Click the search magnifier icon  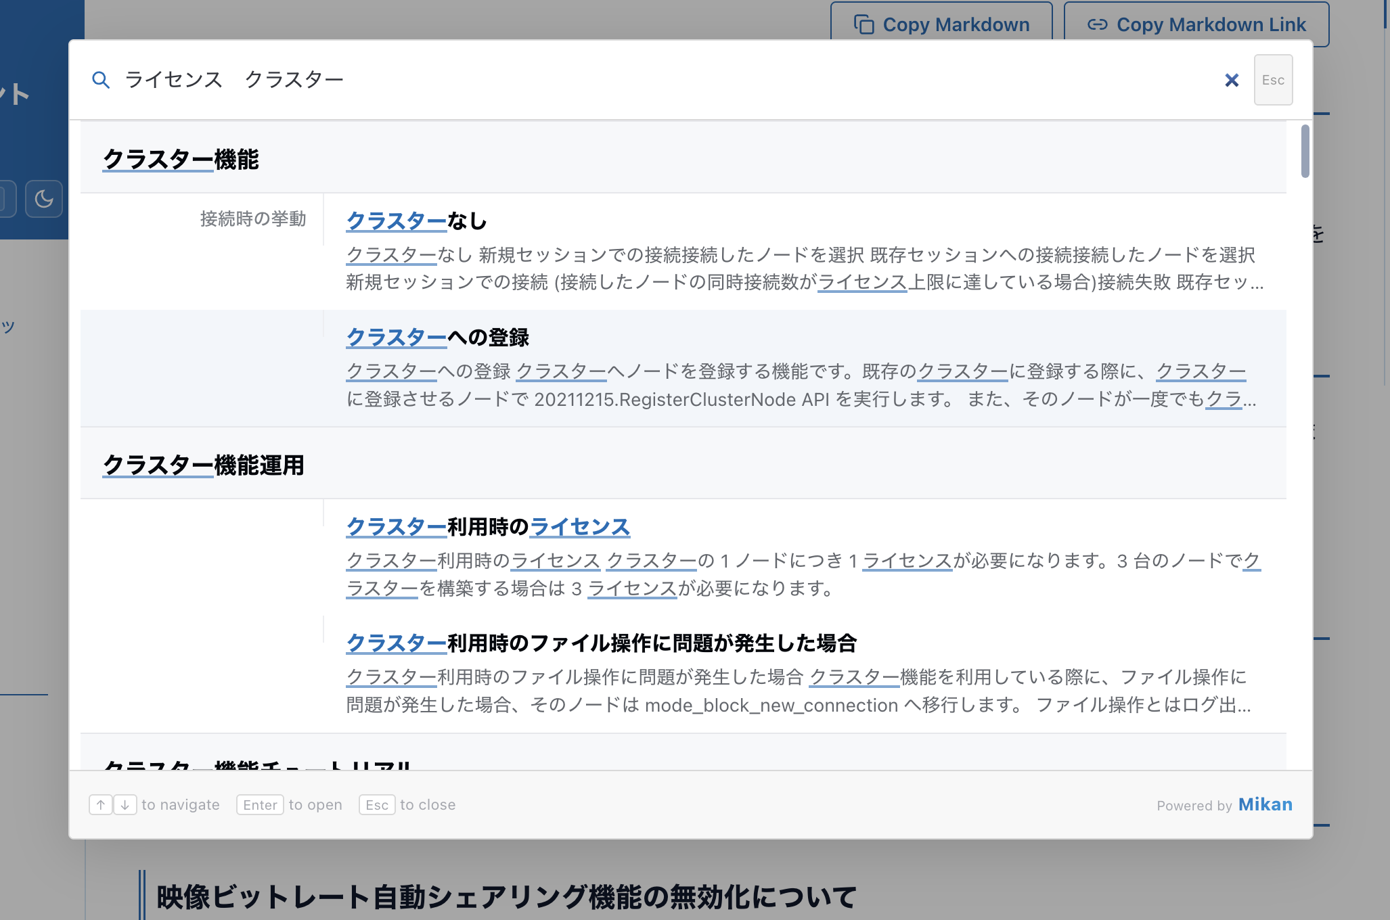(101, 80)
